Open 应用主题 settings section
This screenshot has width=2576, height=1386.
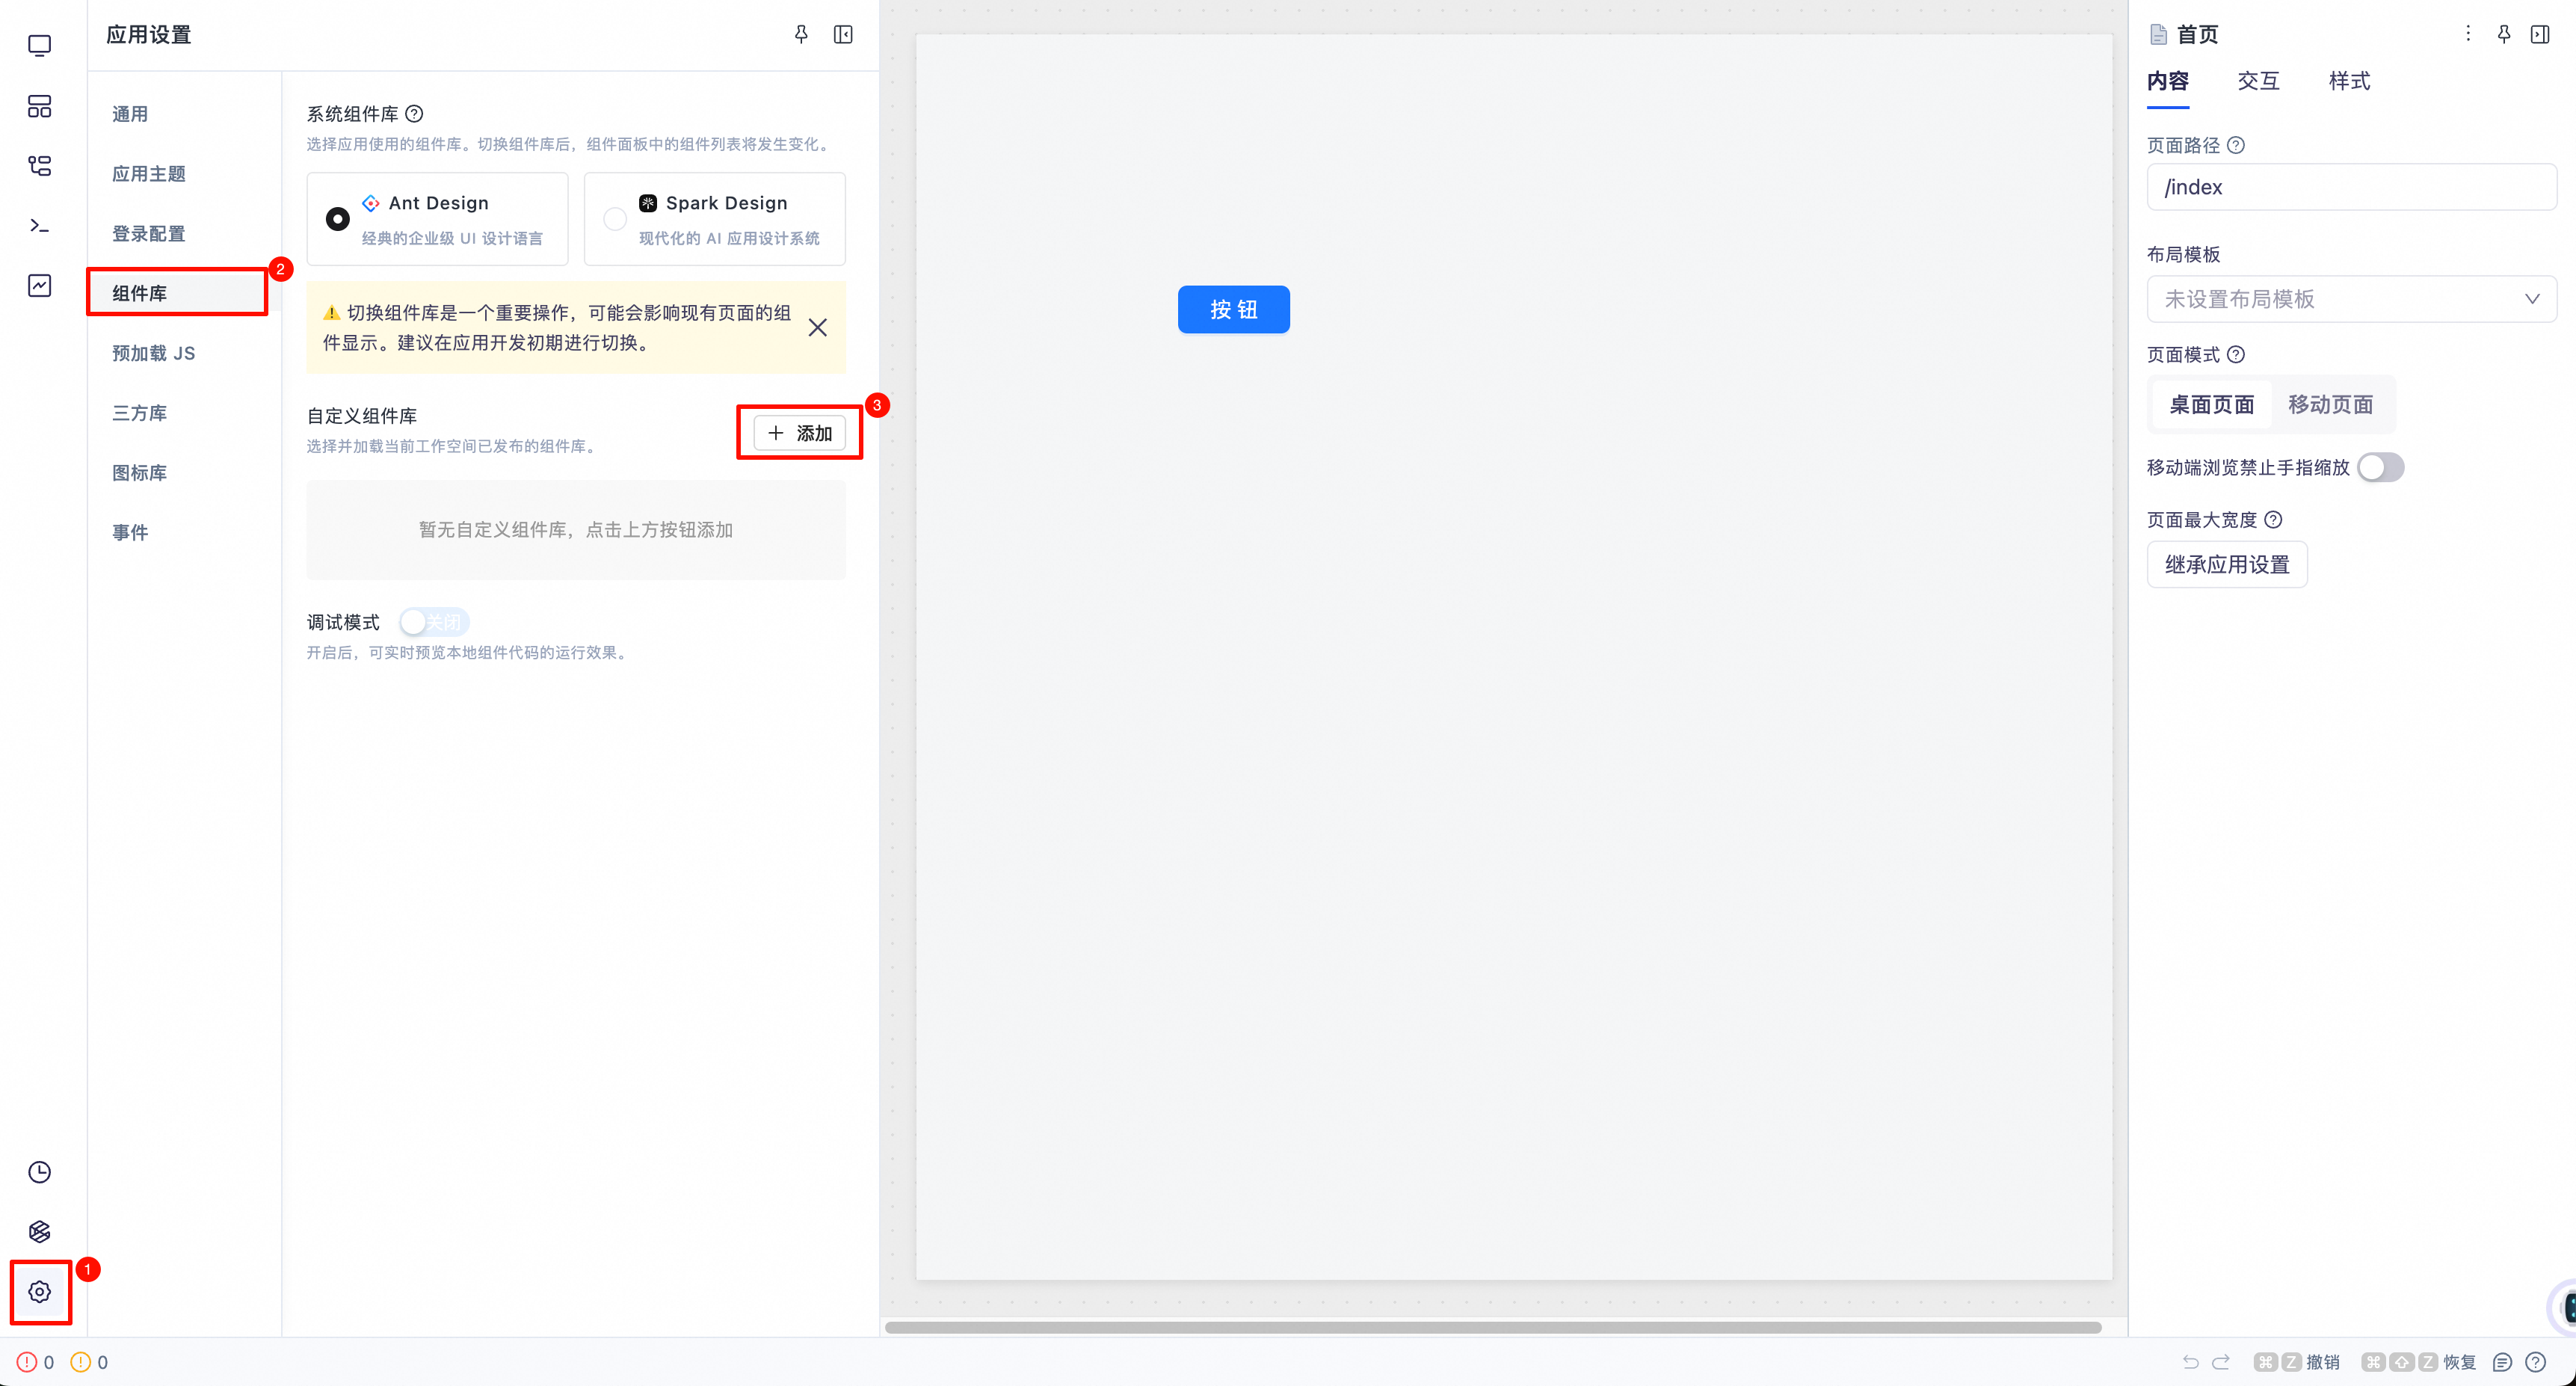tap(149, 174)
